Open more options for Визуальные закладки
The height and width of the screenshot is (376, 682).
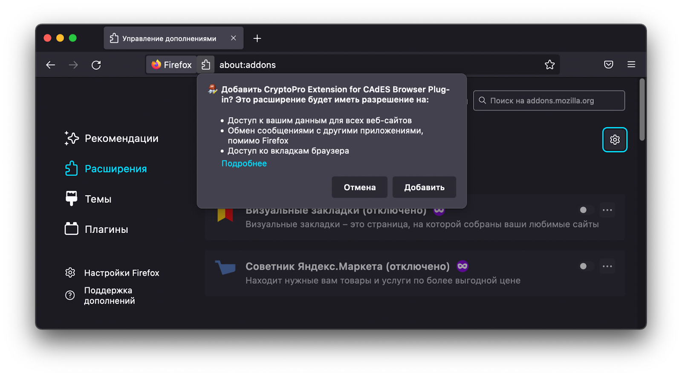click(607, 210)
